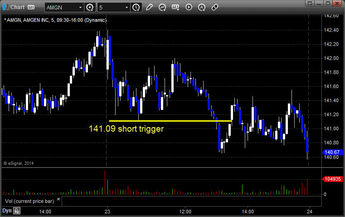Minimize the chart window
Screen dimensions: 345x217
tap(319, 3)
